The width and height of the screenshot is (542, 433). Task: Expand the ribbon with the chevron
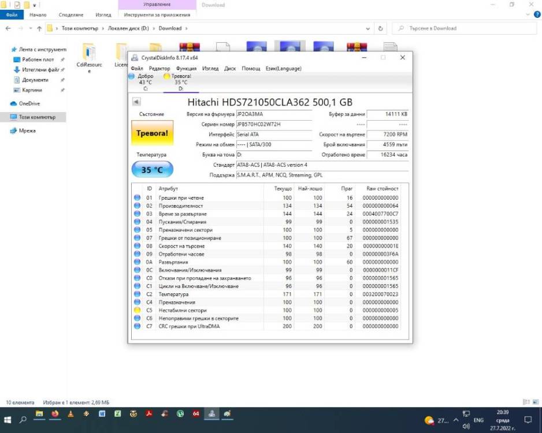pyautogui.click(x=528, y=14)
